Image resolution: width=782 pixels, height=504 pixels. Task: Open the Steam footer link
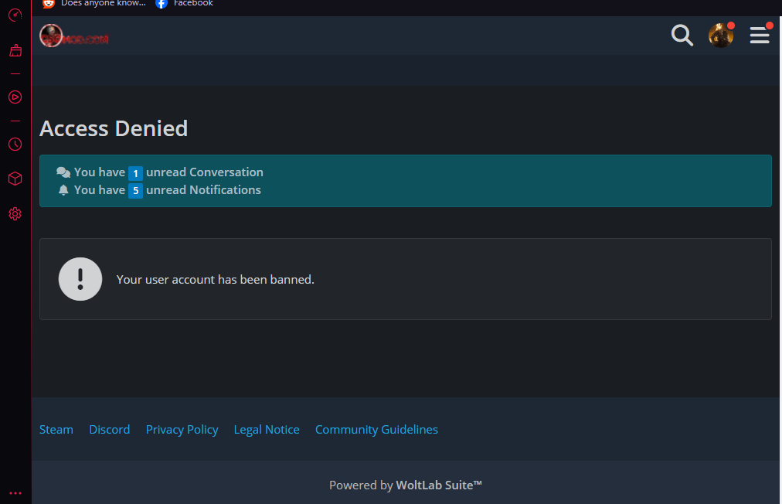pos(56,430)
